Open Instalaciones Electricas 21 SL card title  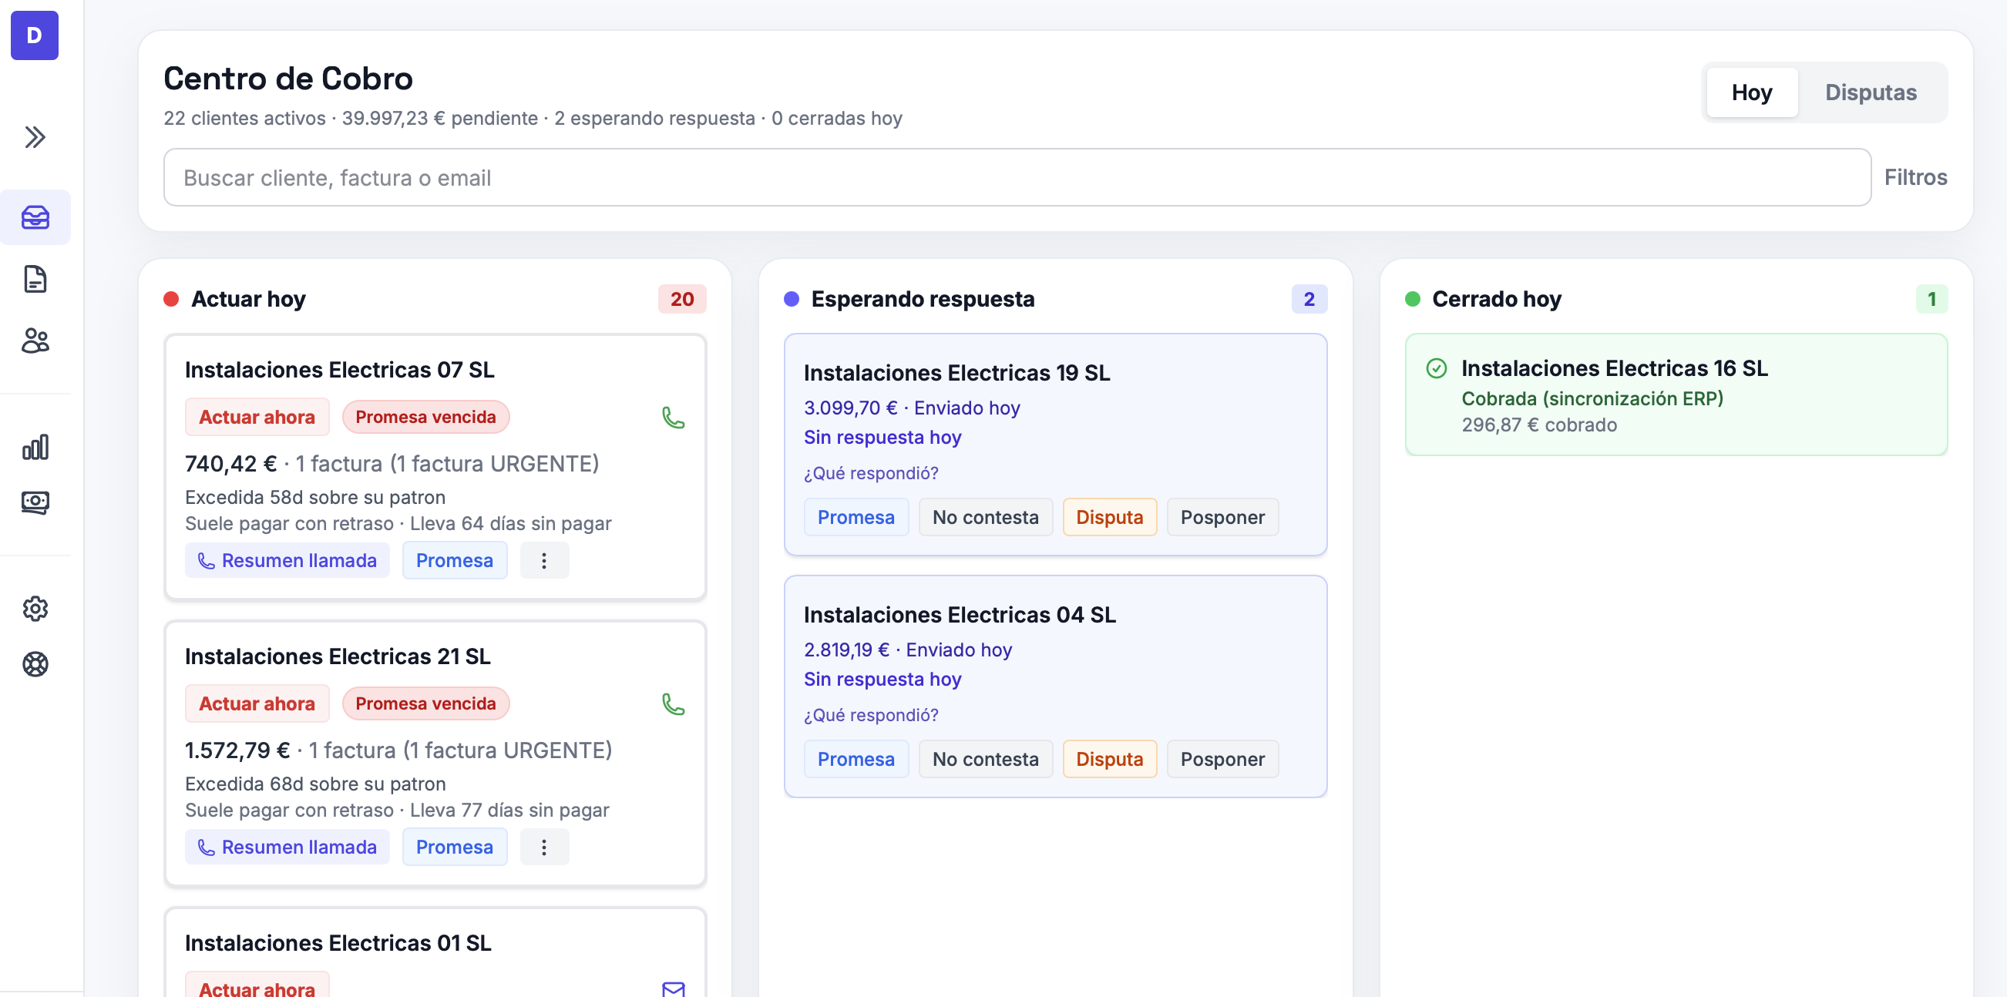click(x=338, y=656)
